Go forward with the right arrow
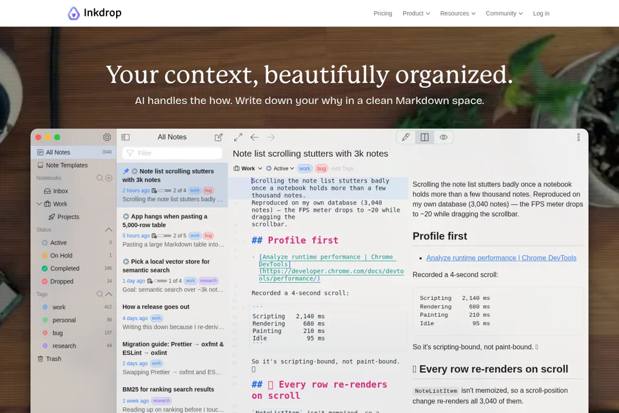Image resolution: width=619 pixels, height=413 pixels. click(x=271, y=137)
